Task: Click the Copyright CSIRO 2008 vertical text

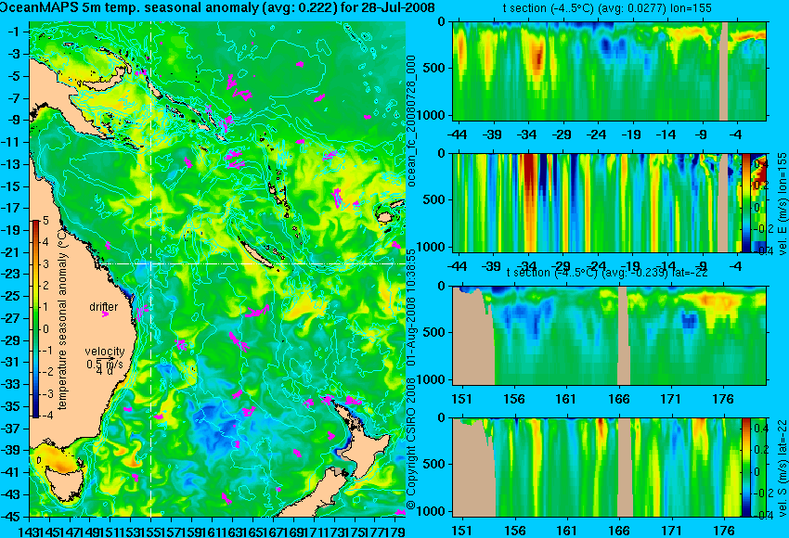Action: pos(411,443)
